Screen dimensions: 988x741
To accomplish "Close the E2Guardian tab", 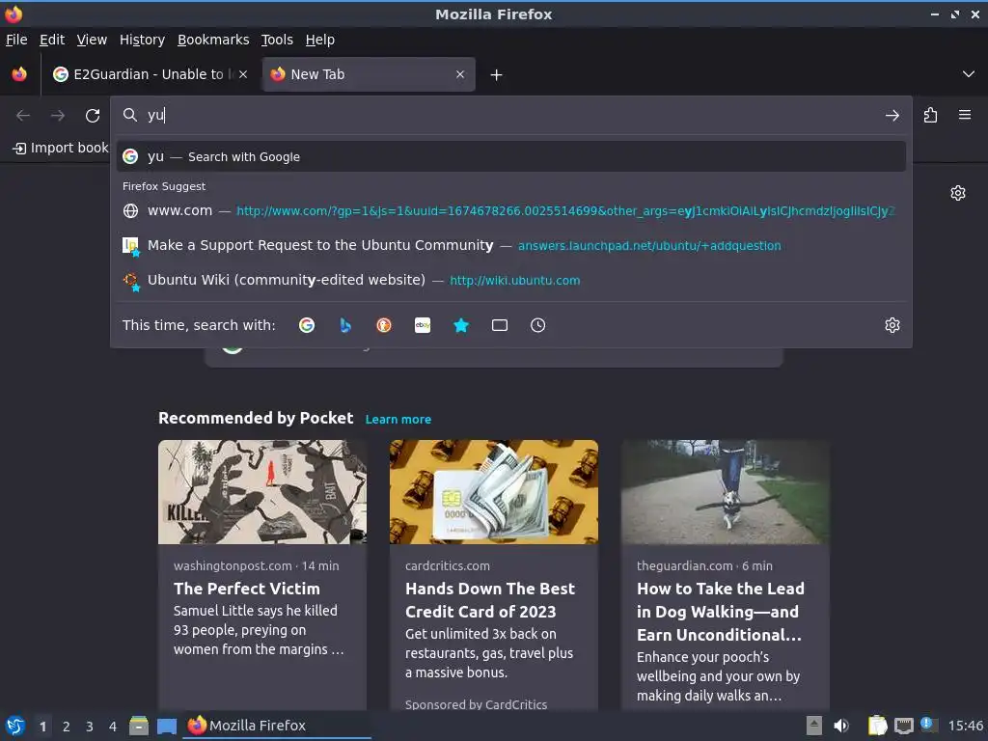I will [243, 74].
